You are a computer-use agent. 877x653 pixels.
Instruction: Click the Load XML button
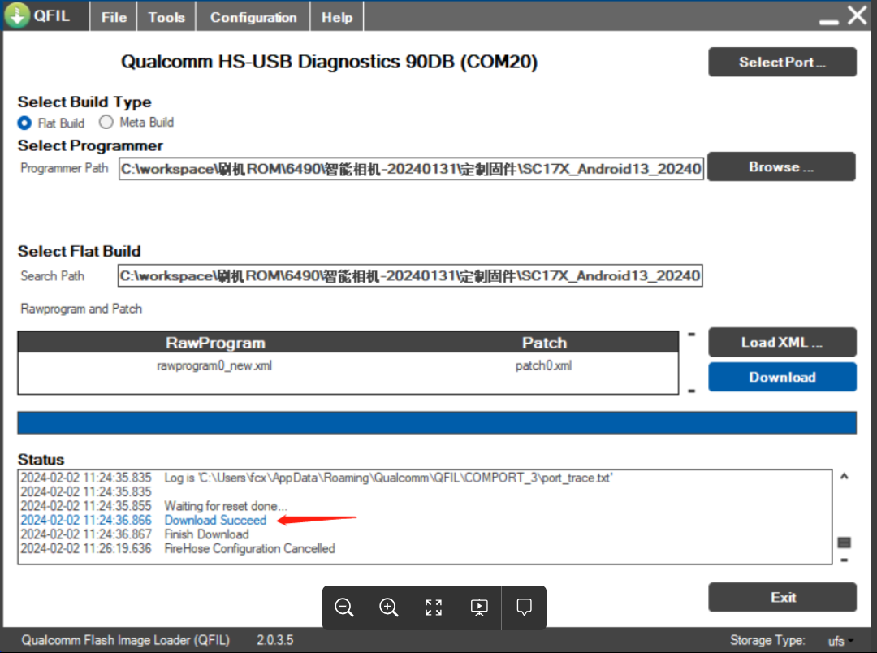(x=782, y=342)
